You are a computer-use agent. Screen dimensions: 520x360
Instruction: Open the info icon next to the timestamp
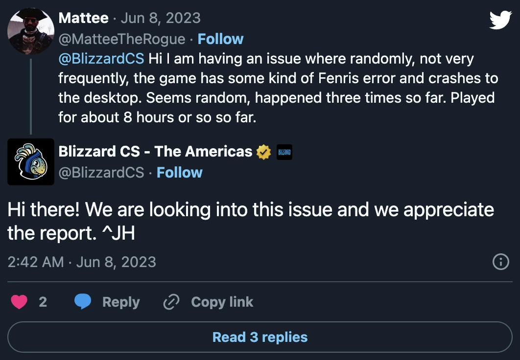pos(500,263)
